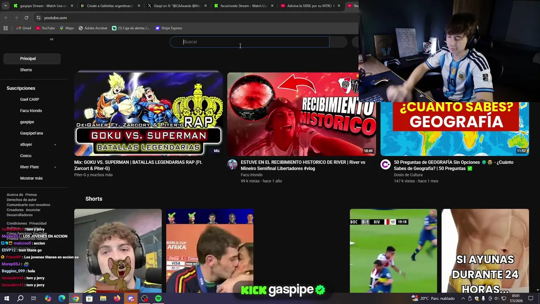Screen dimensions: 540x304
Task: Open the ESTUVE EN EL RECIBIMIENTO video title
Action: click(x=303, y=165)
